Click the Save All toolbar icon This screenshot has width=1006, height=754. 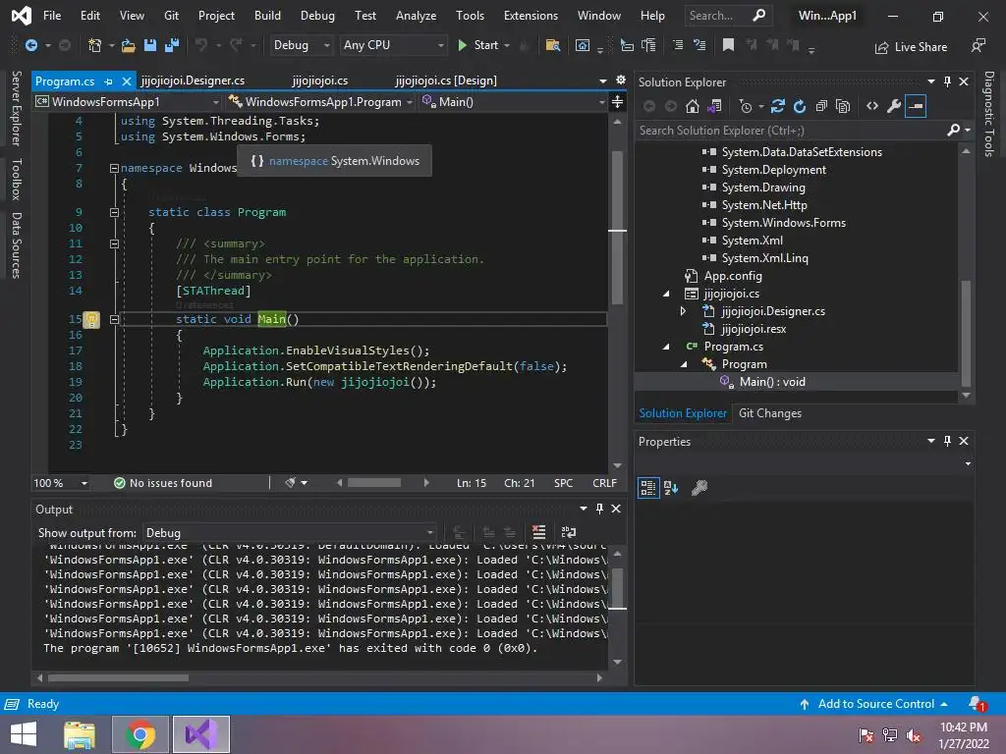(171, 45)
